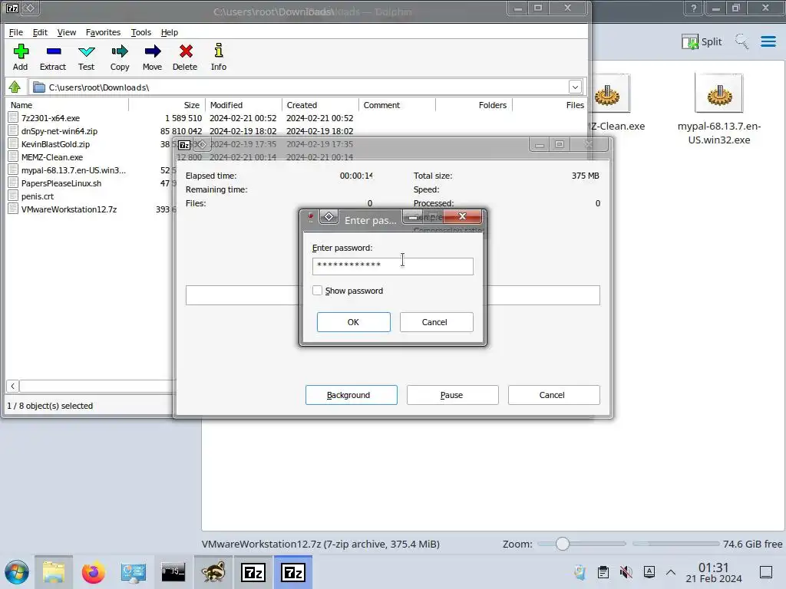The height and width of the screenshot is (589, 786).
Task: Open the terminal from the taskbar
Action: pos(173,572)
